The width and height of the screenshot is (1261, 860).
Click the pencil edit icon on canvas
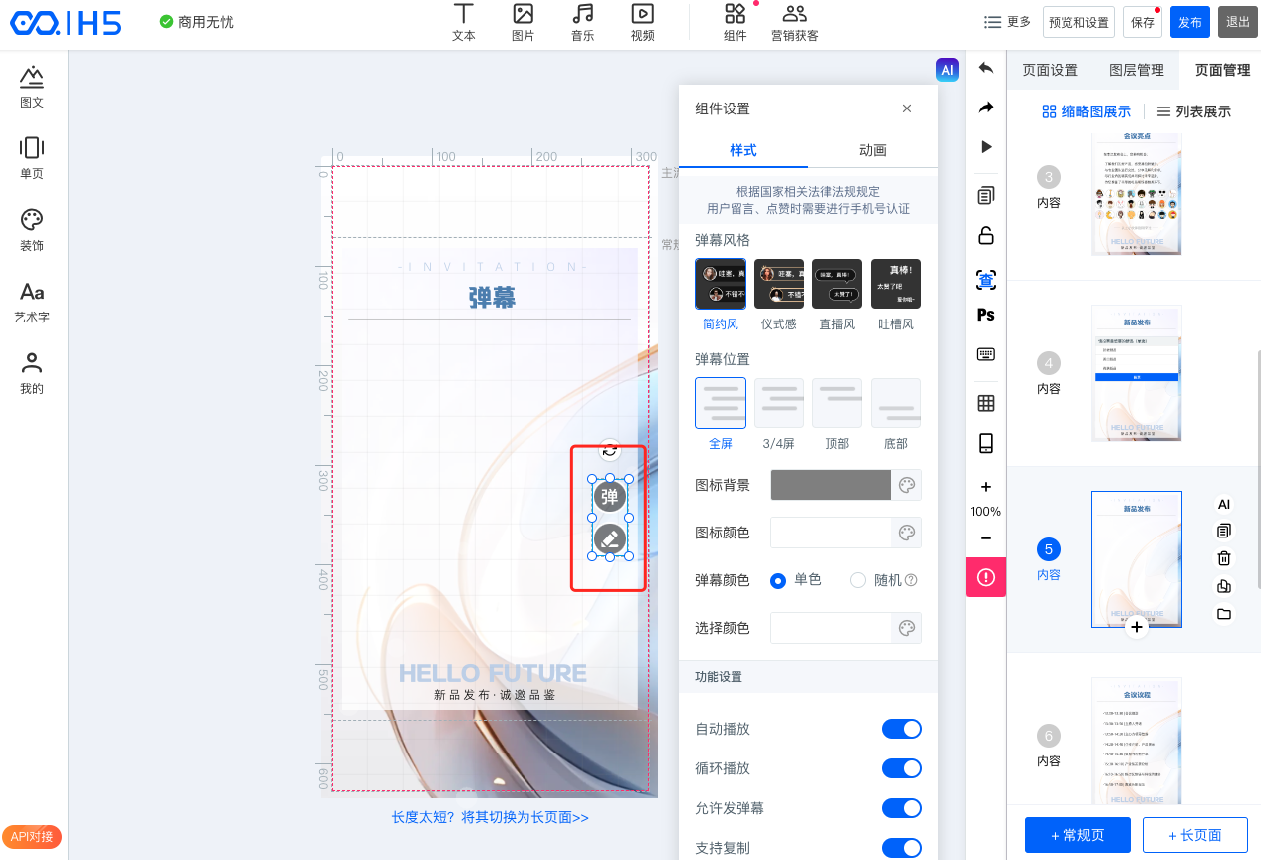[x=610, y=539]
